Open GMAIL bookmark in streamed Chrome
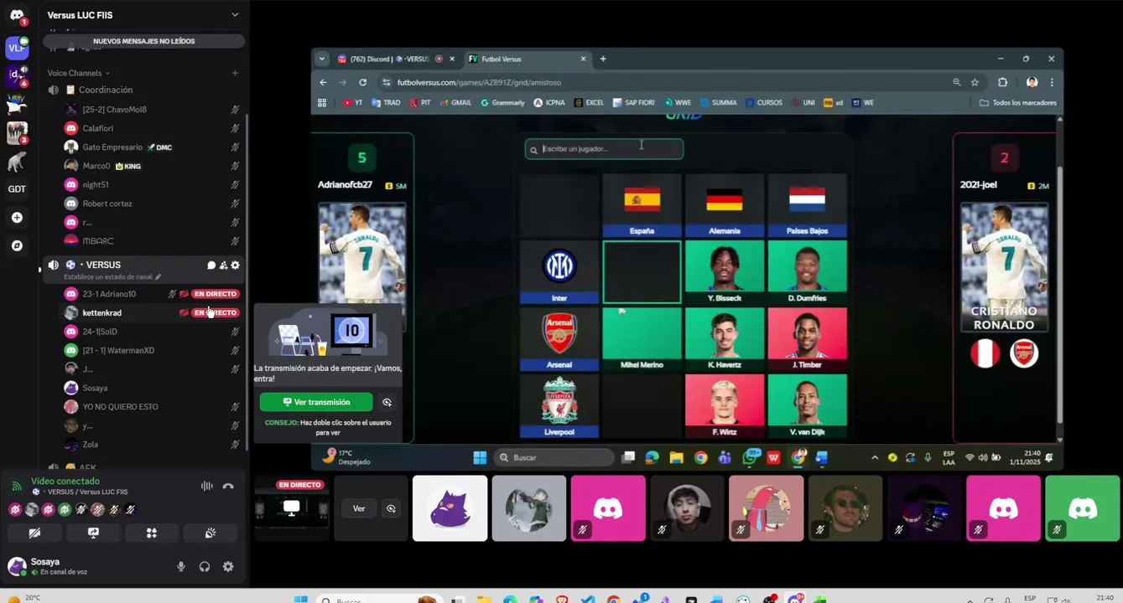Viewport: 1123px width, 603px height. (455, 103)
